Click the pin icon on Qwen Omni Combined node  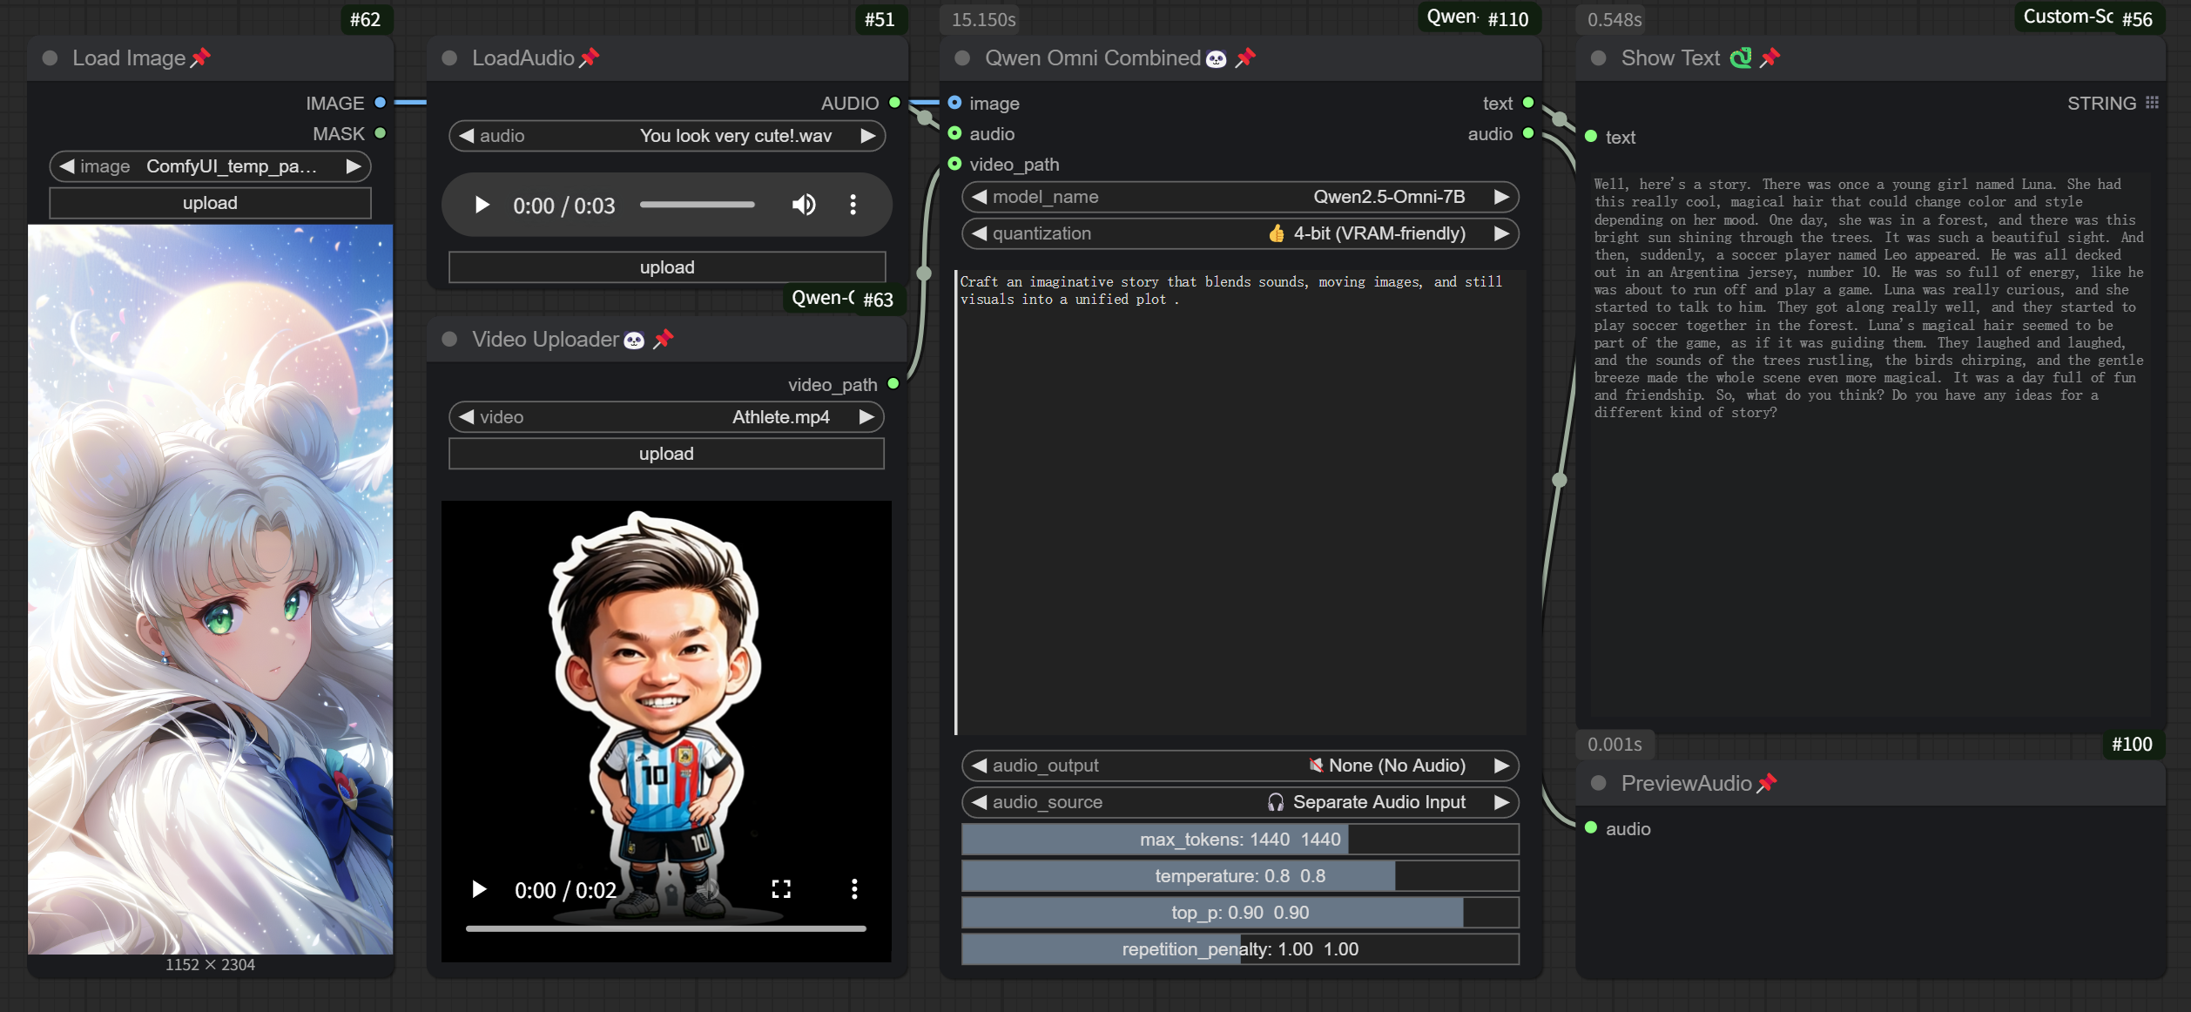pyautogui.click(x=1245, y=57)
